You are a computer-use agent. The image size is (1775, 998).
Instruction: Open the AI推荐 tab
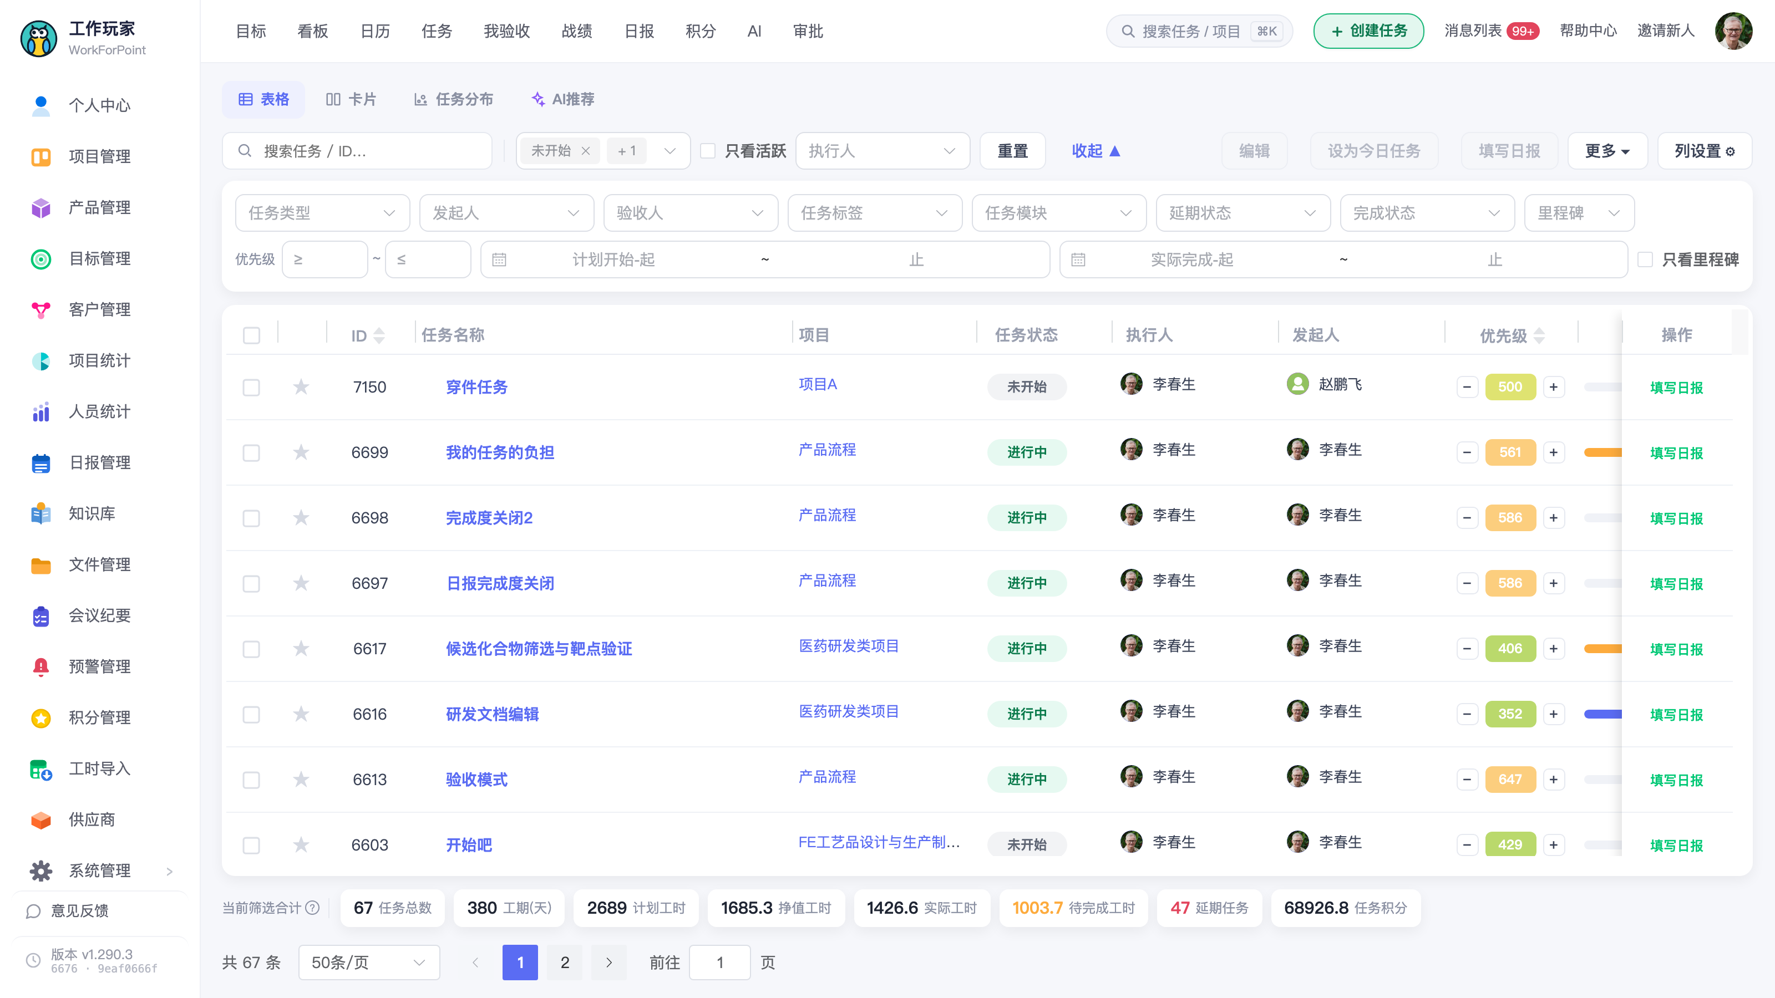[562, 99]
